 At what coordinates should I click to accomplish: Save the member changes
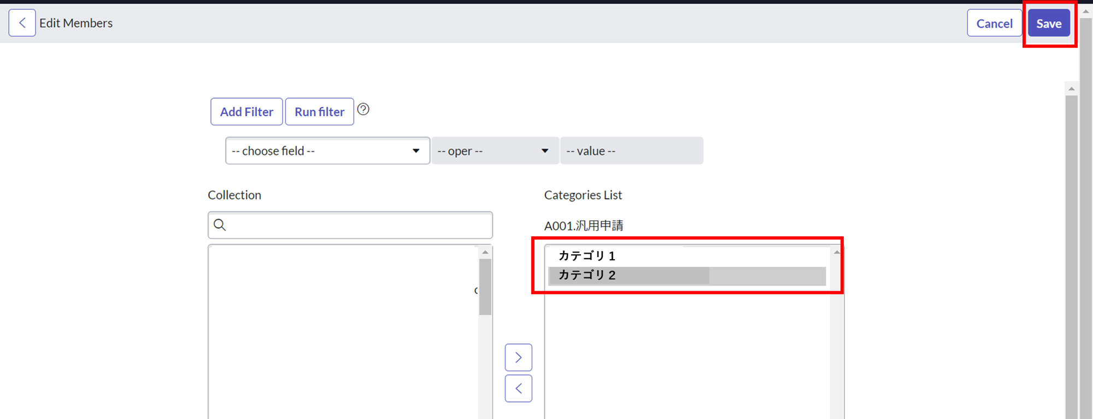[x=1049, y=23]
